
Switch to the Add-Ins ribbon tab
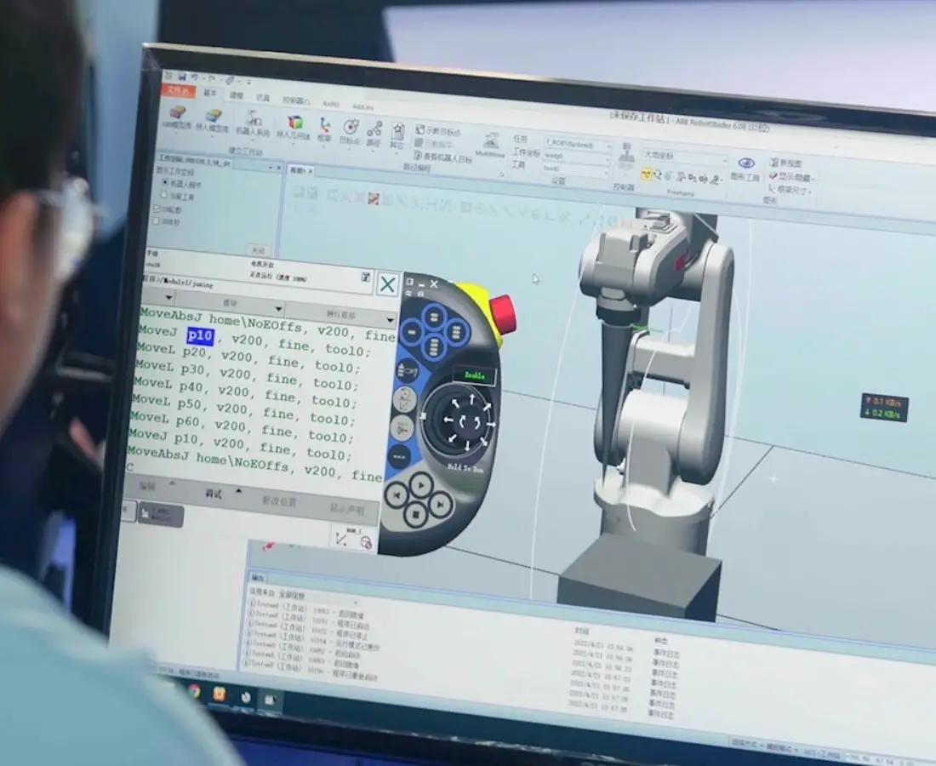362,107
